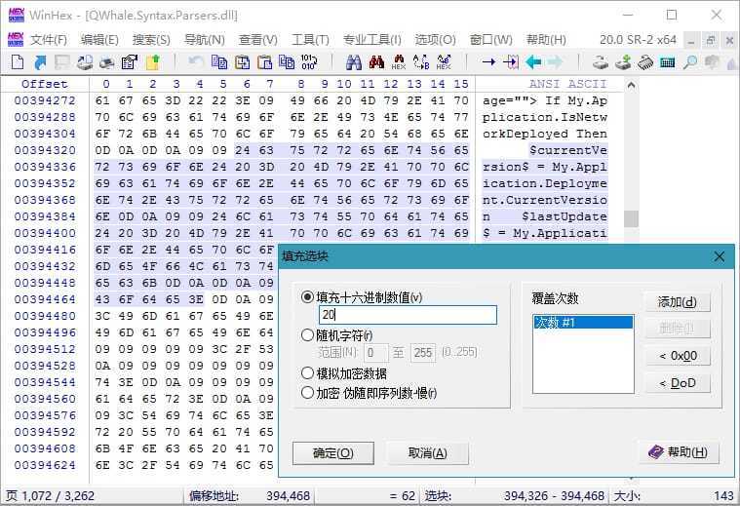The height and width of the screenshot is (506, 740).
Task: Click the Back teal arrow icon
Action: pyautogui.click(x=533, y=61)
